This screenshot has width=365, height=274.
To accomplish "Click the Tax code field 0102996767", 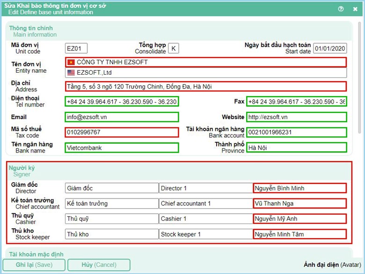I will pos(122,132).
